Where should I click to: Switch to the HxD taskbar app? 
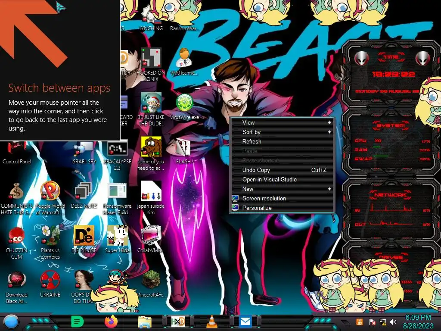(178, 322)
